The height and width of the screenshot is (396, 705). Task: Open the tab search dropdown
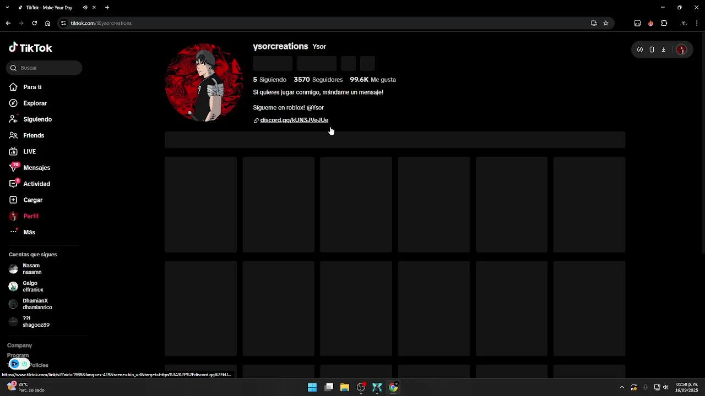click(7, 8)
